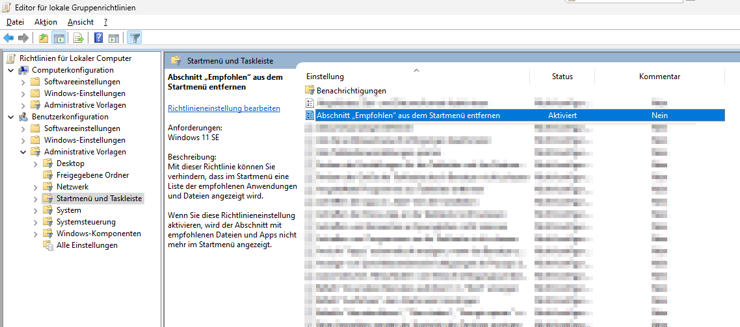Toggle the filter funnel icon
This screenshot has width=740, height=327.
(x=135, y=38)
